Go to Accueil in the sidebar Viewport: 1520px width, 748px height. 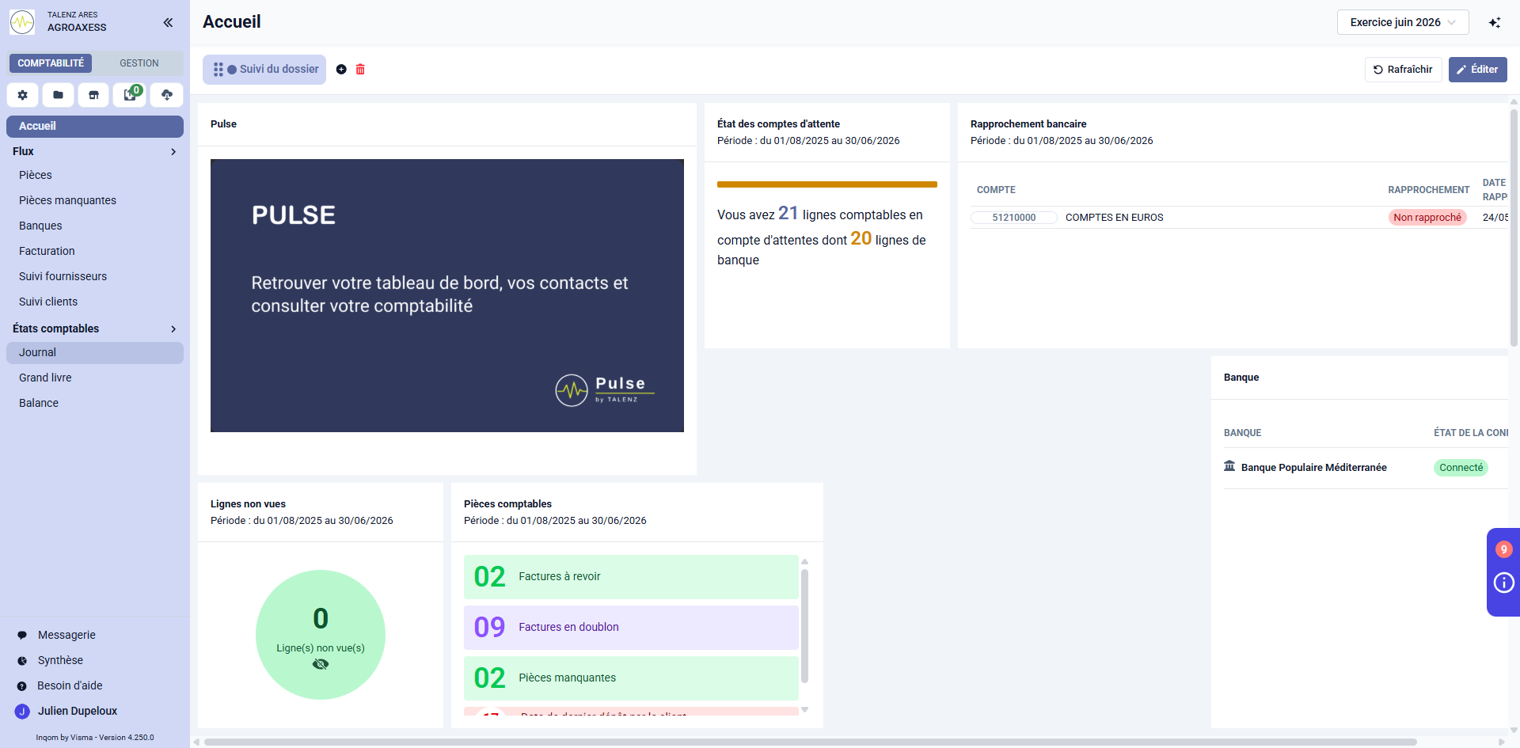(95, 126)
